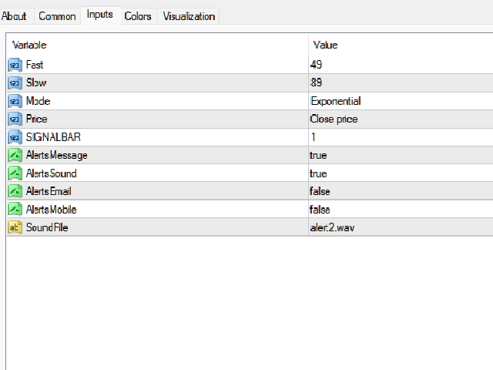Click the Variable column header
This screenshot has width=493, height=370.
(29, 45)
